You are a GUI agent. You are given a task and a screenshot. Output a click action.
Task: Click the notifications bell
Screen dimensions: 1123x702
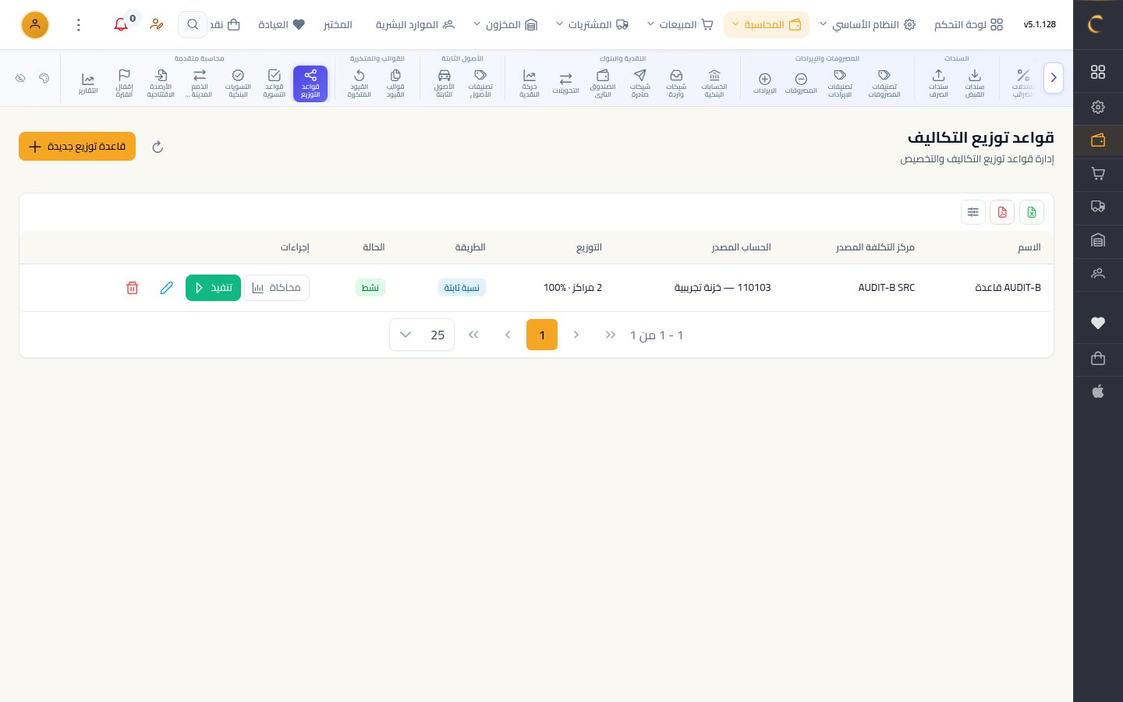pyautogui.click(x=121, y=25)
